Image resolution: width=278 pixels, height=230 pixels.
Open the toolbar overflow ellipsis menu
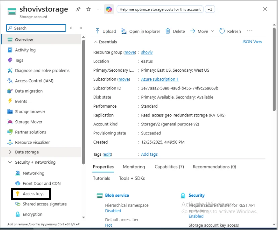250,31
